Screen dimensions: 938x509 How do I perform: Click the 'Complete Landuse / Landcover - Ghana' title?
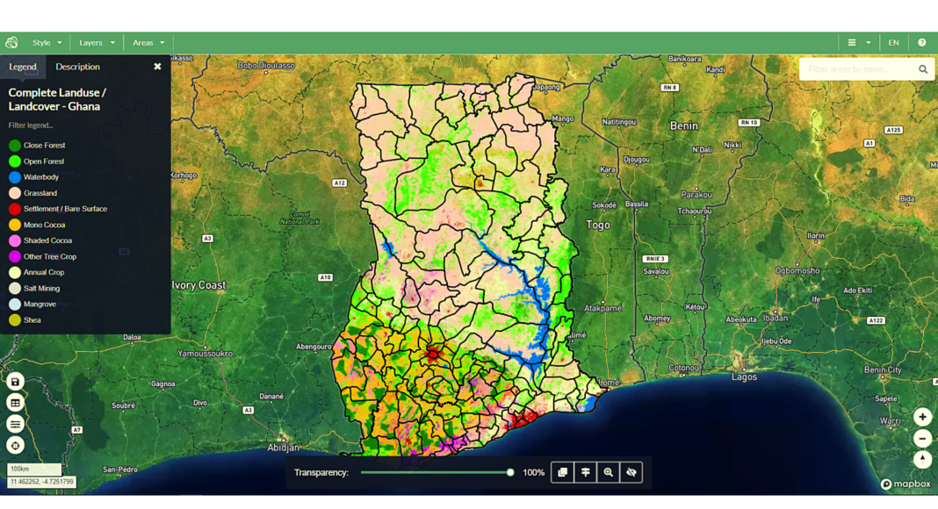click(x=57, y=100)
